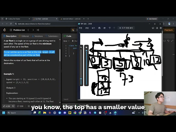Click the highlighted "target" code word
The height and width of the screenshot is (132, 176).
pos(45,52)
